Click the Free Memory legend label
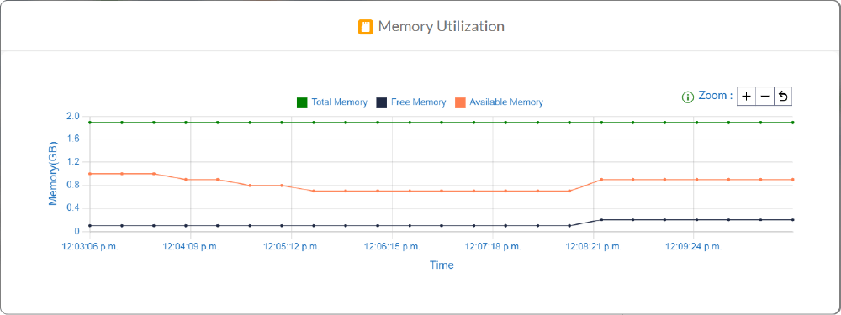841x315 pixels. point(418,102)
